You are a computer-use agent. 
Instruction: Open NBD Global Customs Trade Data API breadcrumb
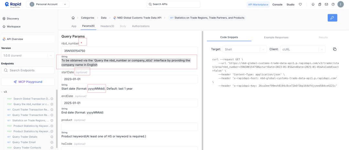137,18
